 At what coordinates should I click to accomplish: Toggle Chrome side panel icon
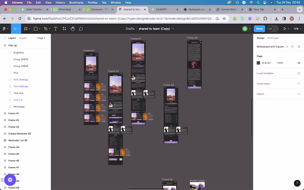point(284,19)
